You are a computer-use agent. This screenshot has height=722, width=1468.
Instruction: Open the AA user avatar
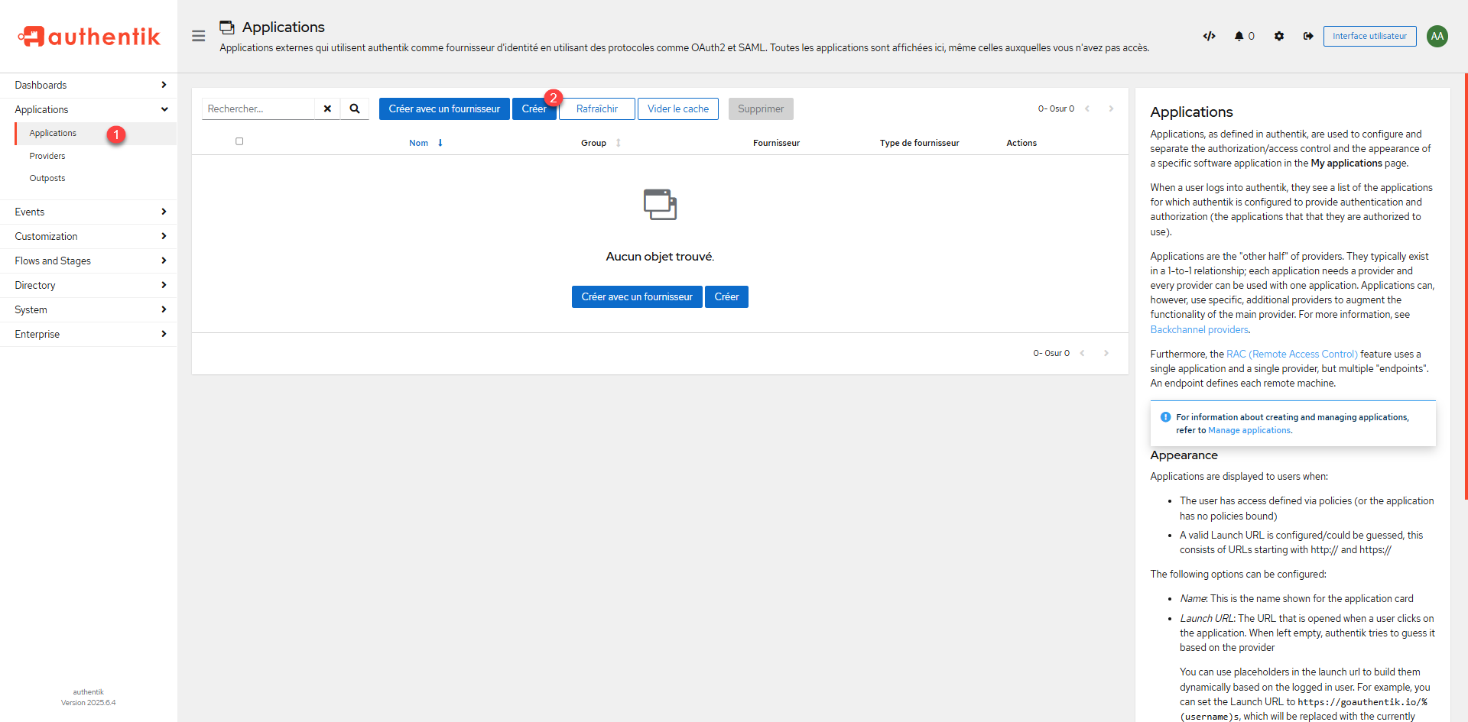[1437, 36]
